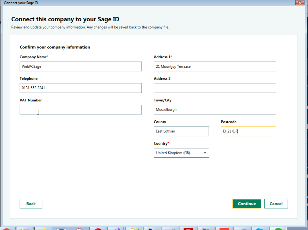Click the Company Name input field
The height and width of the screenshot is (230, 308).
[x=81, y=66]
